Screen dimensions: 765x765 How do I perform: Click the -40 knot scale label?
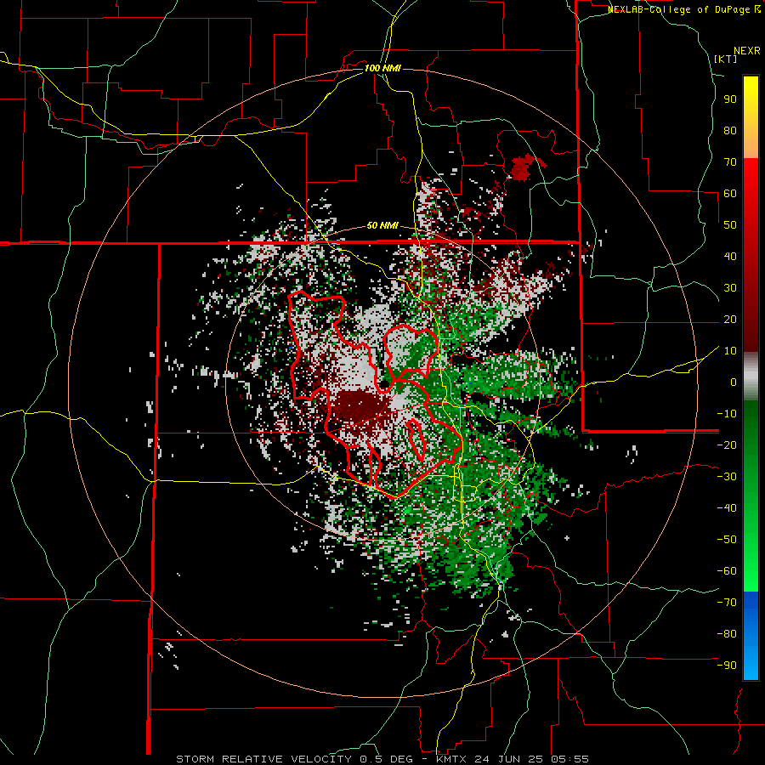[727, 508]
